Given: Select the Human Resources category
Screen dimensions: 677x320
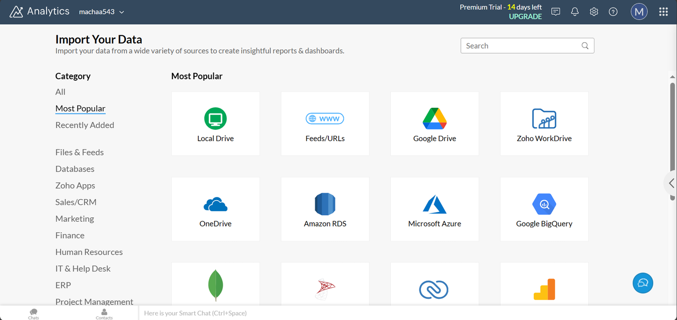Looking at the screenshot, I should (89, 252).
